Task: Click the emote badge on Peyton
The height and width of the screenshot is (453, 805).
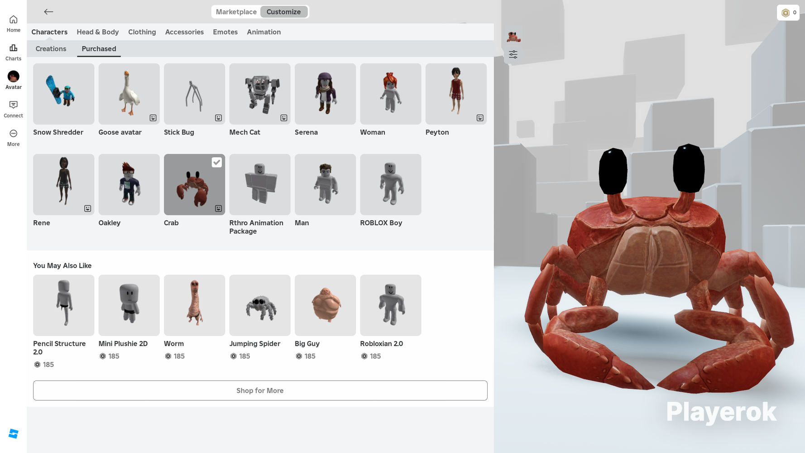Action: click(480, 118)
